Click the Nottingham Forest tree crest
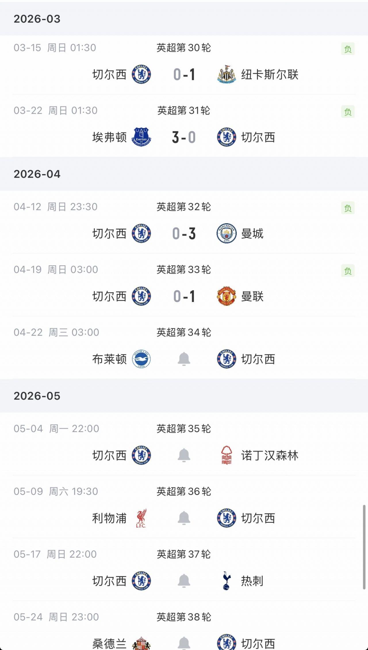 pos(227,455)
